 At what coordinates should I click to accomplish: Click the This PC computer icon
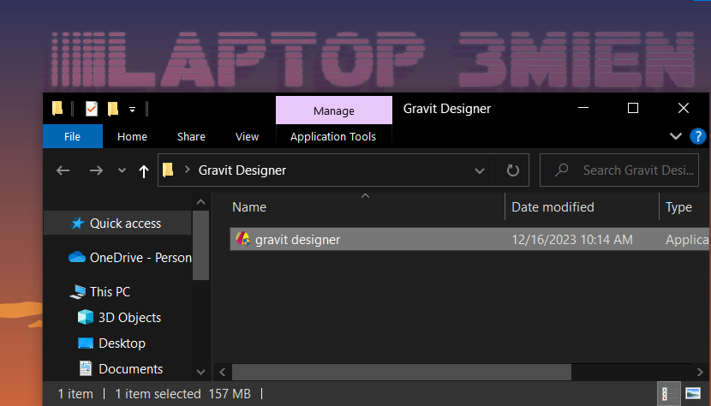click(x=78, y=292)
